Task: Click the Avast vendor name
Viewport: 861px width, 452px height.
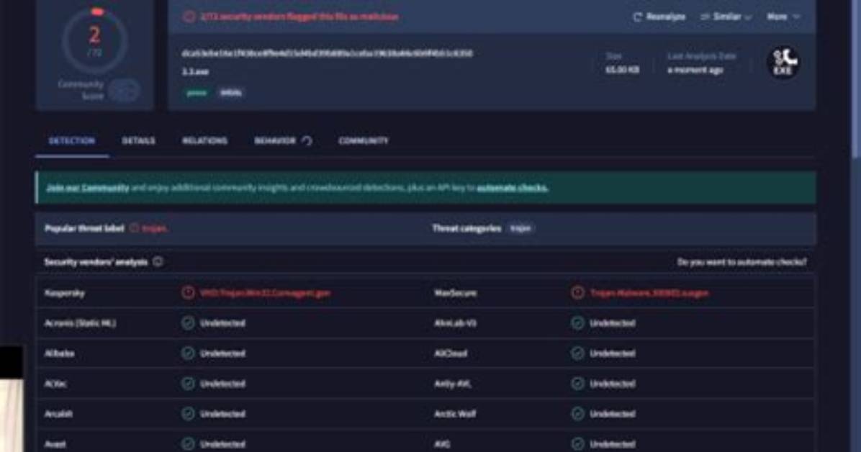Action: tap(55, 444)
